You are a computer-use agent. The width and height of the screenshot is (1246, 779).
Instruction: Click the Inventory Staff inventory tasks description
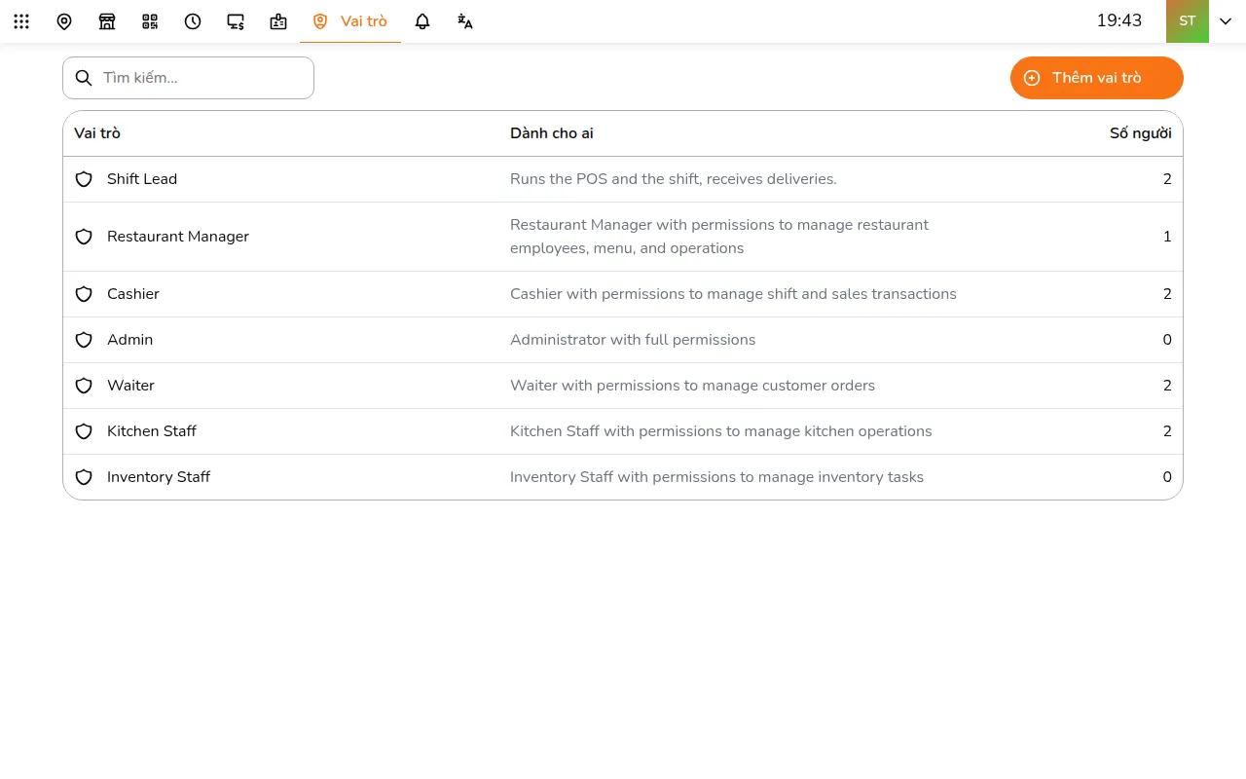(716, 477)
